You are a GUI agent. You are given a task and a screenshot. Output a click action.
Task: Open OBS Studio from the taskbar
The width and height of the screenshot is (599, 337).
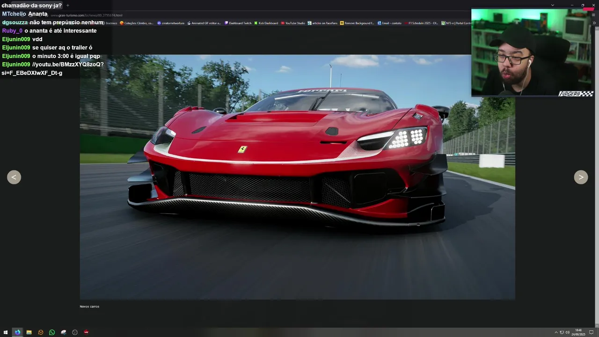click(x=75, y=332)
